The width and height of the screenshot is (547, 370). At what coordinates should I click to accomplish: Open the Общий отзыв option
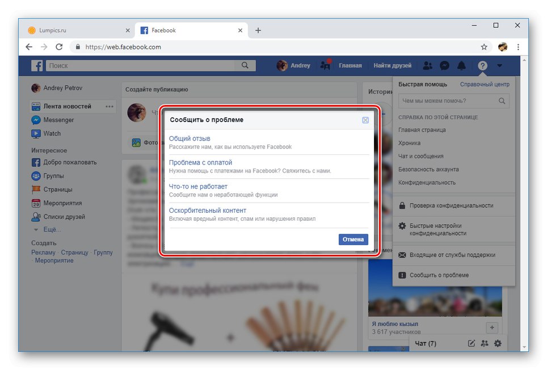(x=190, y=138)
